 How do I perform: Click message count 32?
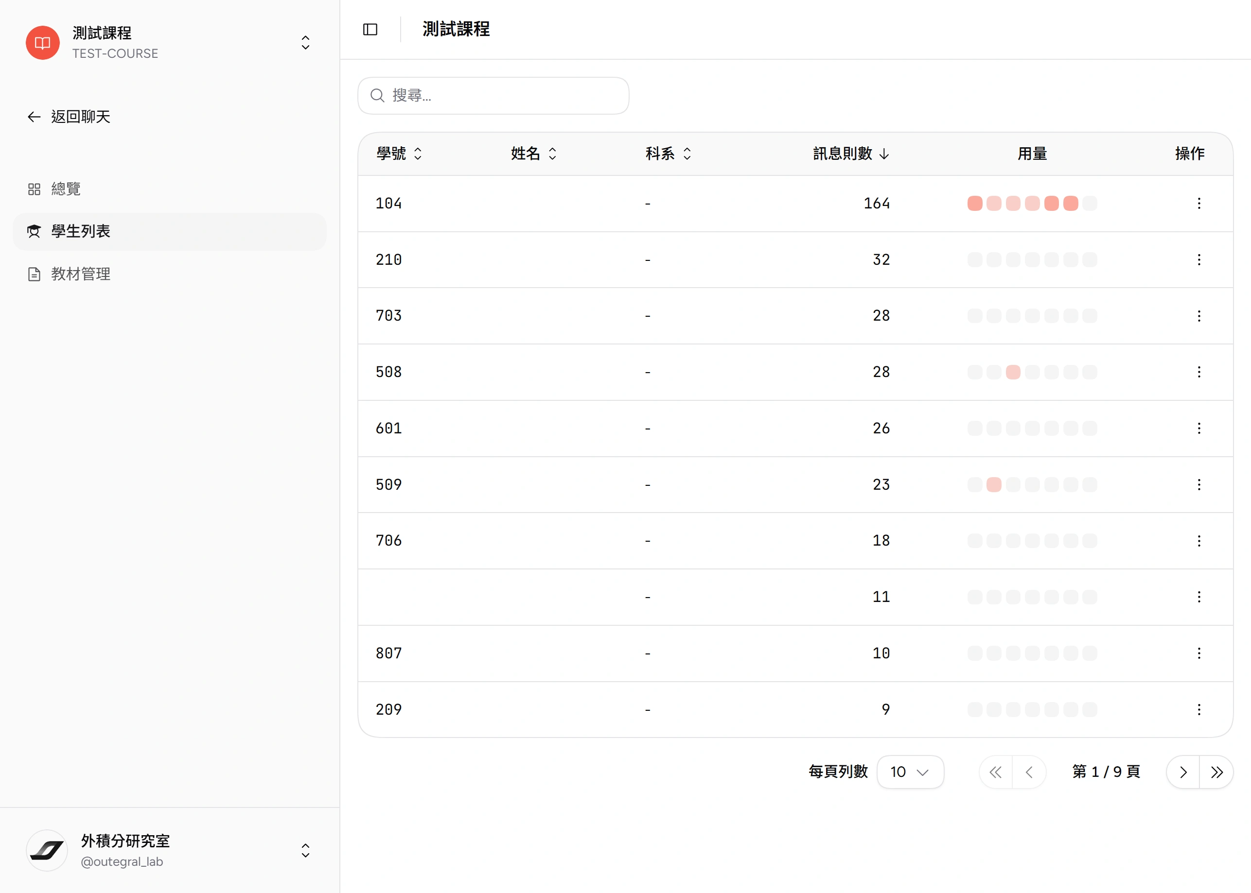point(881,259)
